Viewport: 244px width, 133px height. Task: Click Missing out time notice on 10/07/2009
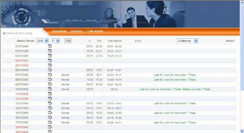196,89
